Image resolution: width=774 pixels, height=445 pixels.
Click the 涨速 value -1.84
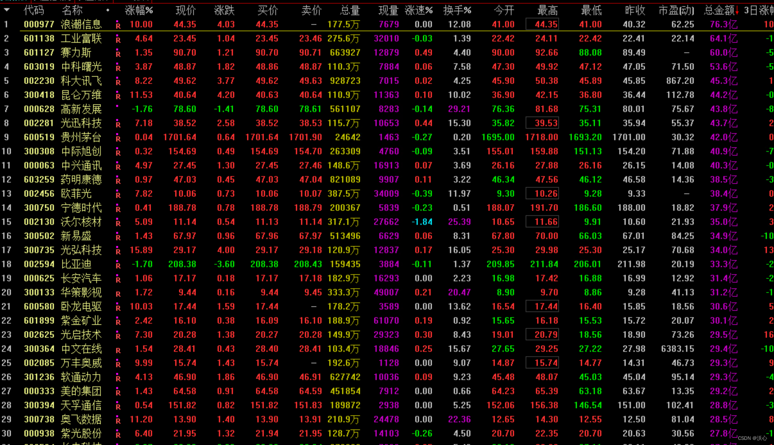(x=422, y=222)
